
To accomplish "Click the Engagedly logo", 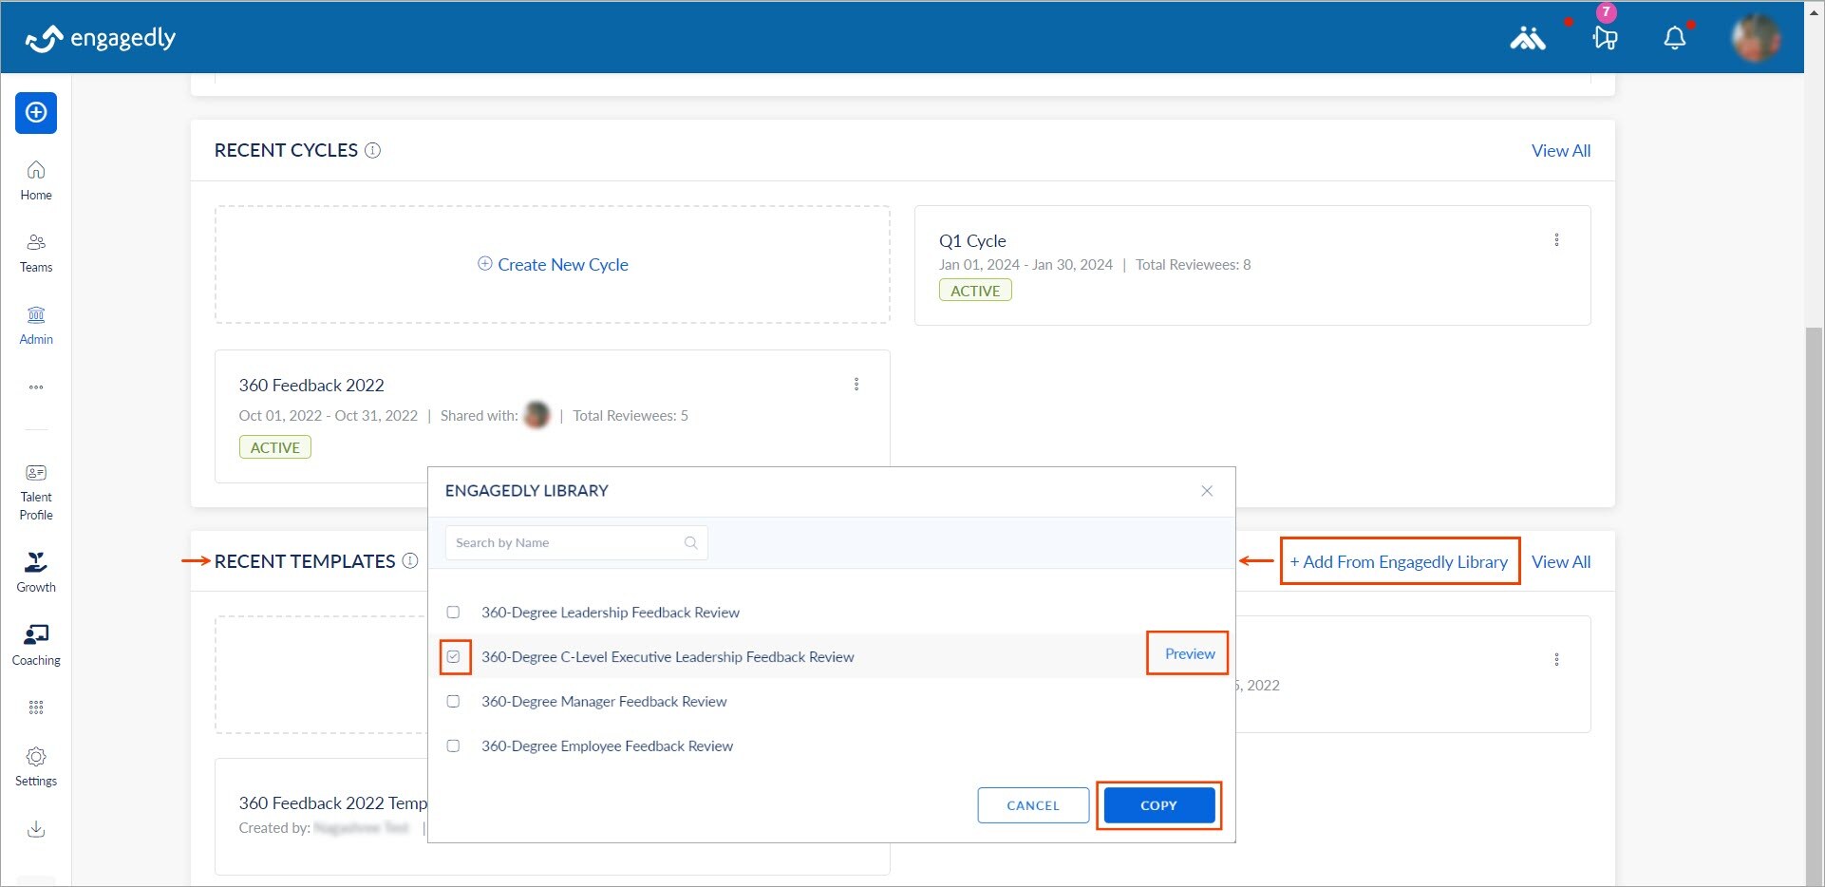I will click(101, 38).
